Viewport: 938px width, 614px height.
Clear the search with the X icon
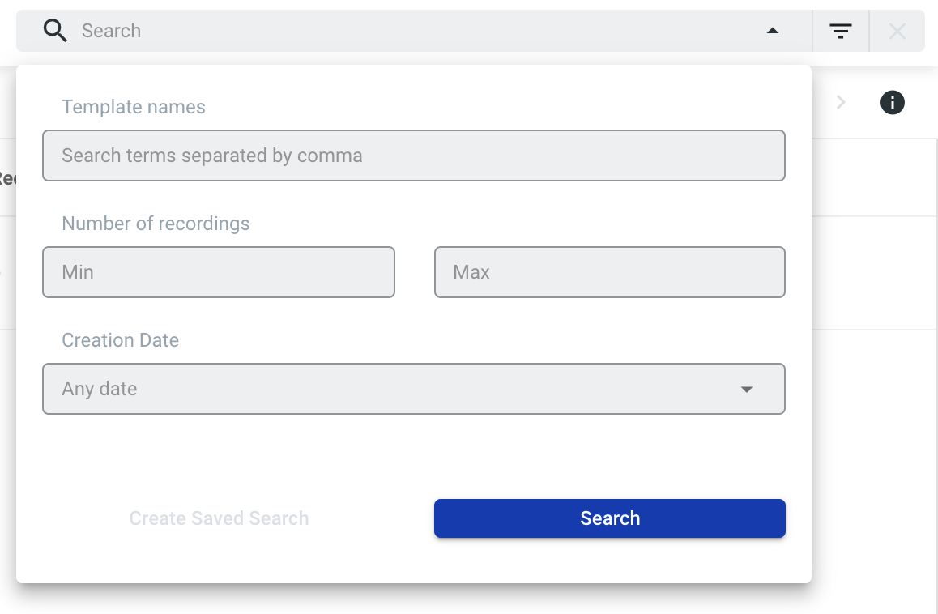[x=897, y=31]
